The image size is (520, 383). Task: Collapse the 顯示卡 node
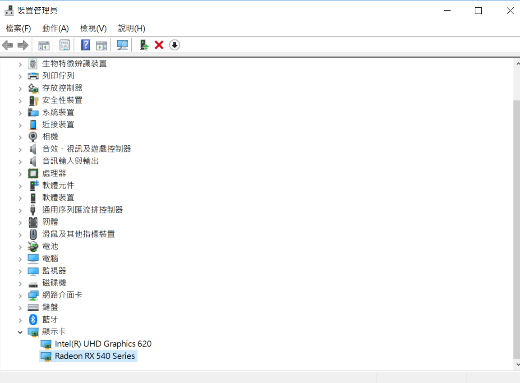20,332
